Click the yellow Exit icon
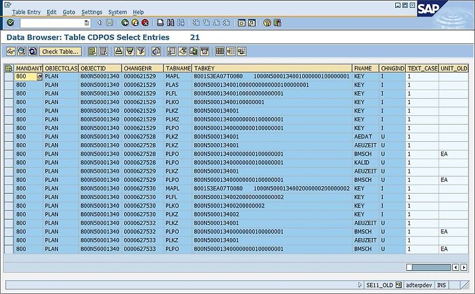The width and height of the screenshot is (475, 294). point(135,22)
